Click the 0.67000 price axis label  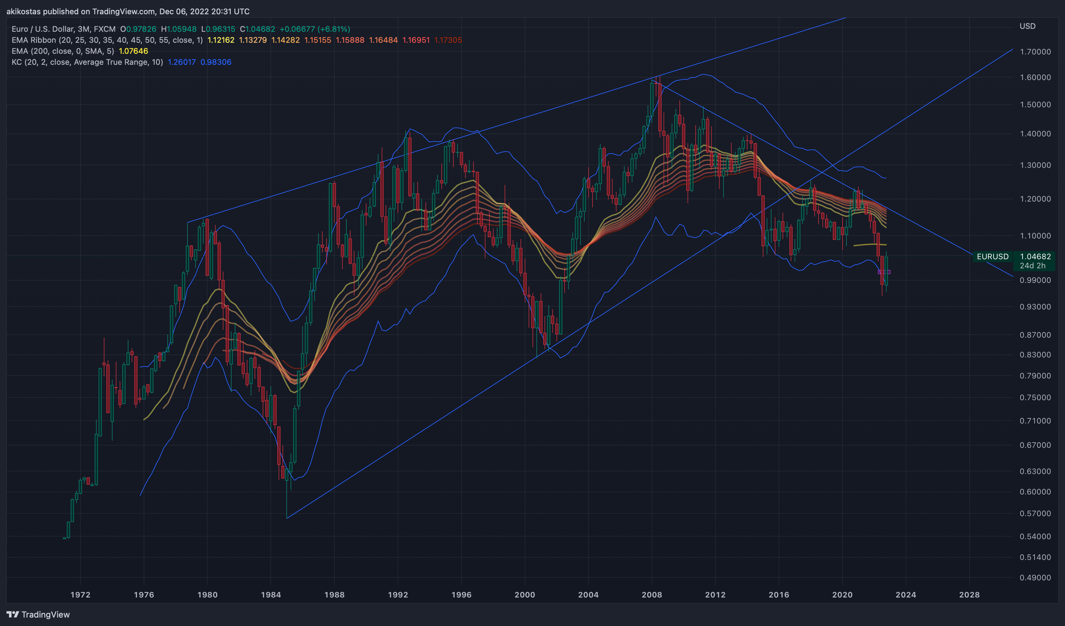(1035, 445)
